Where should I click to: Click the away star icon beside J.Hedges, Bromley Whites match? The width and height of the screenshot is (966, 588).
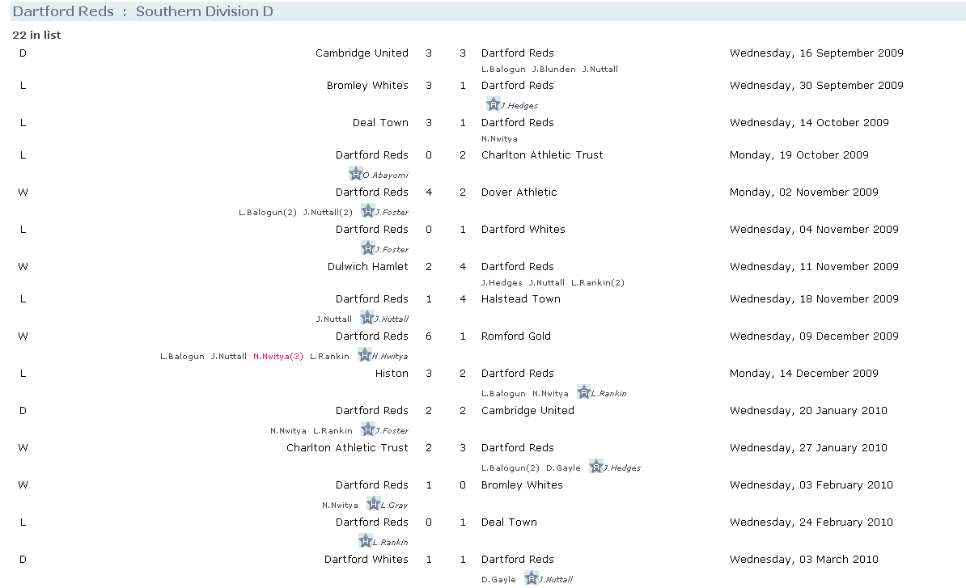coord(493,104)
